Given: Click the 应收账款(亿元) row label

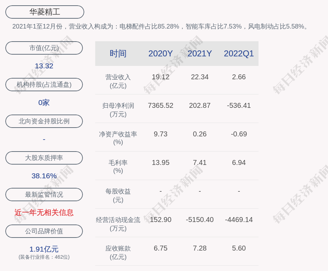Looking at the screenshot, I should click(118, 253).
